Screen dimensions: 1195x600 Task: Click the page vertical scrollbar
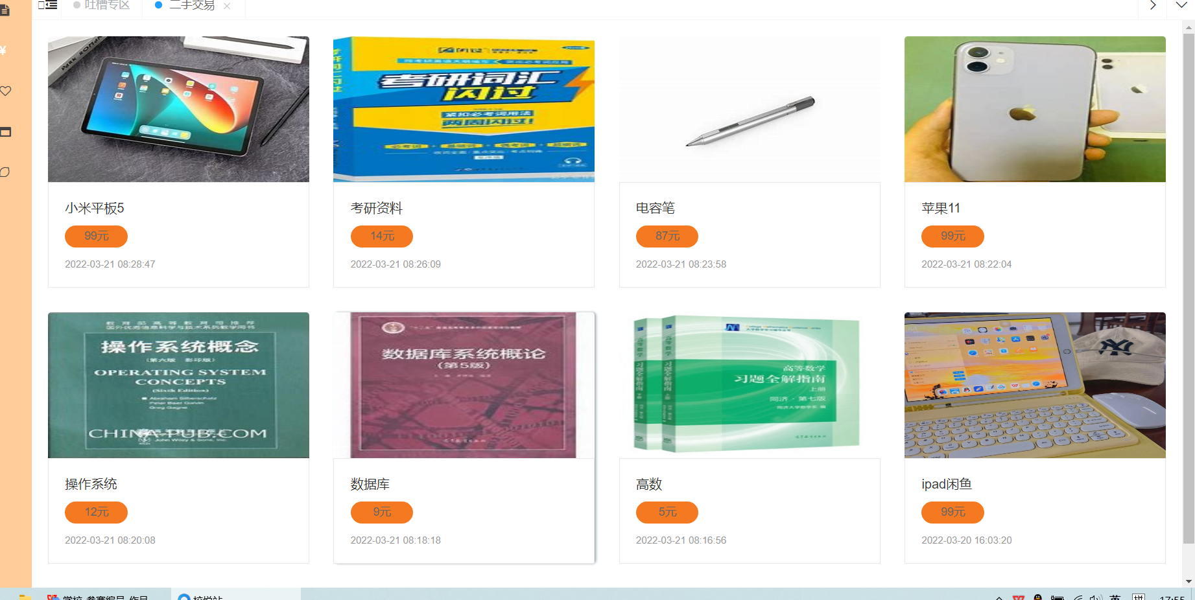click(x=1189, y=288)
